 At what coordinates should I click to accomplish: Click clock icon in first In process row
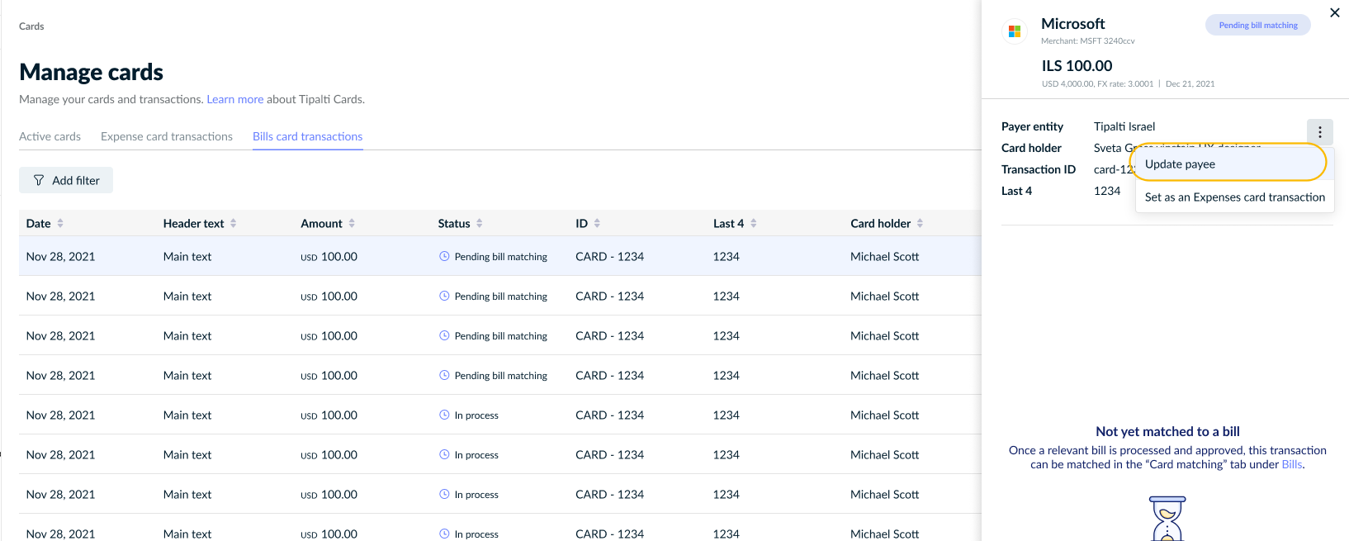click(x=444, y=415)
